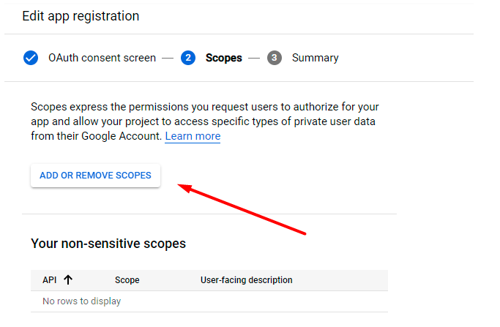Viewport: 500px width, 327px height.
Task: Click the blue checkmark icon for OAuth consent screen
Action: [x=31, y=58]
